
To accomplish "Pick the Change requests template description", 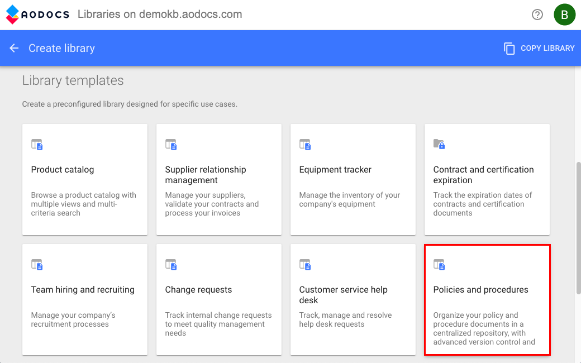I will pos(218,324).
